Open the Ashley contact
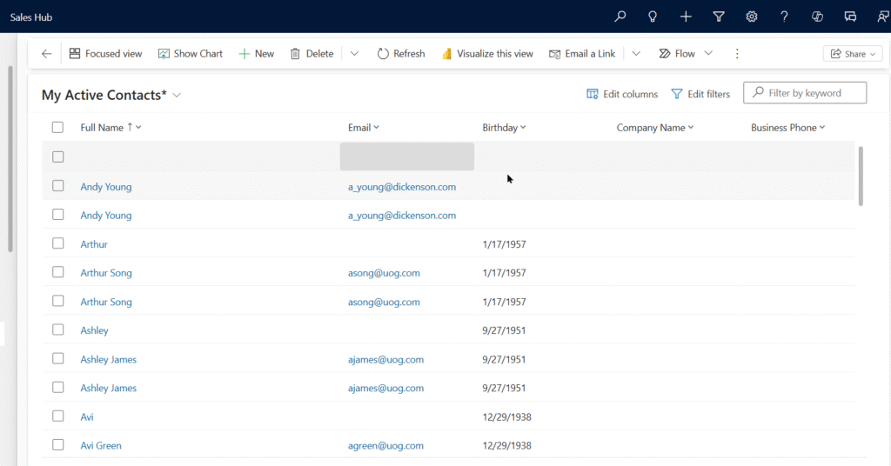Image resolution: width=891 pixels, height=466 pixels. [94, 330]
